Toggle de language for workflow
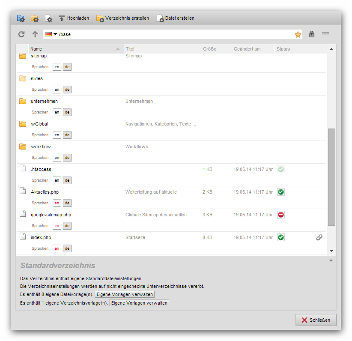Screen dimensions: 352x341 [x=67, y=158]
